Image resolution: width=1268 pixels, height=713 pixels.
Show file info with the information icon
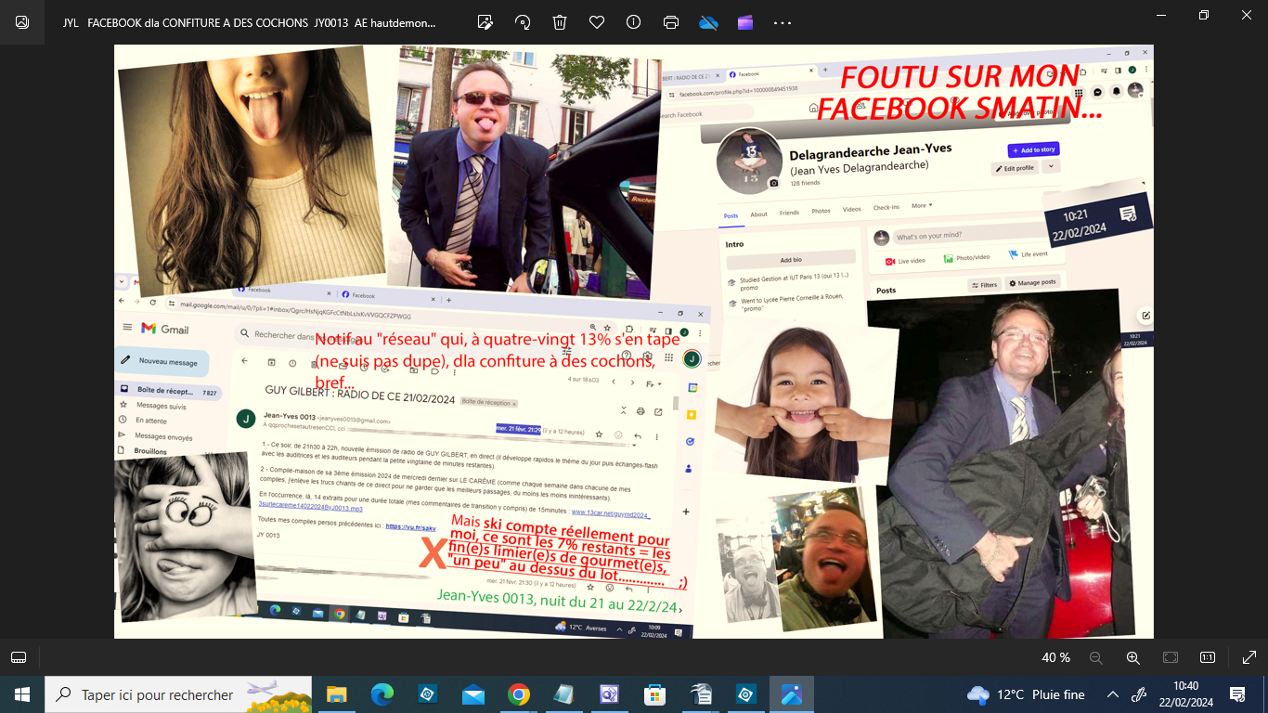click(x=634, y=22)
